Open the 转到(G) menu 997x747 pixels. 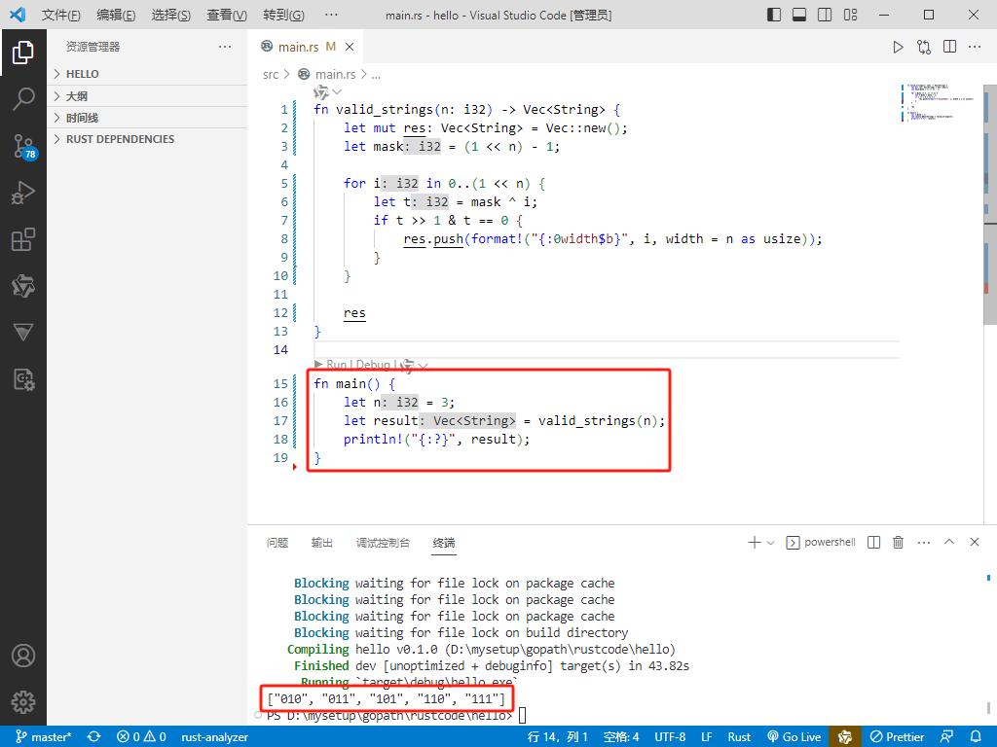click(283, 16)
